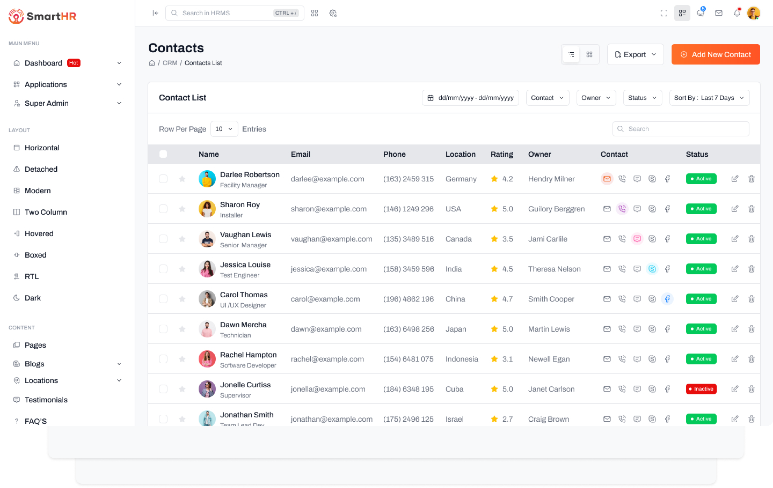Open the apps grid icon beside search
773x488 pixels.
(x=314, y=13)
